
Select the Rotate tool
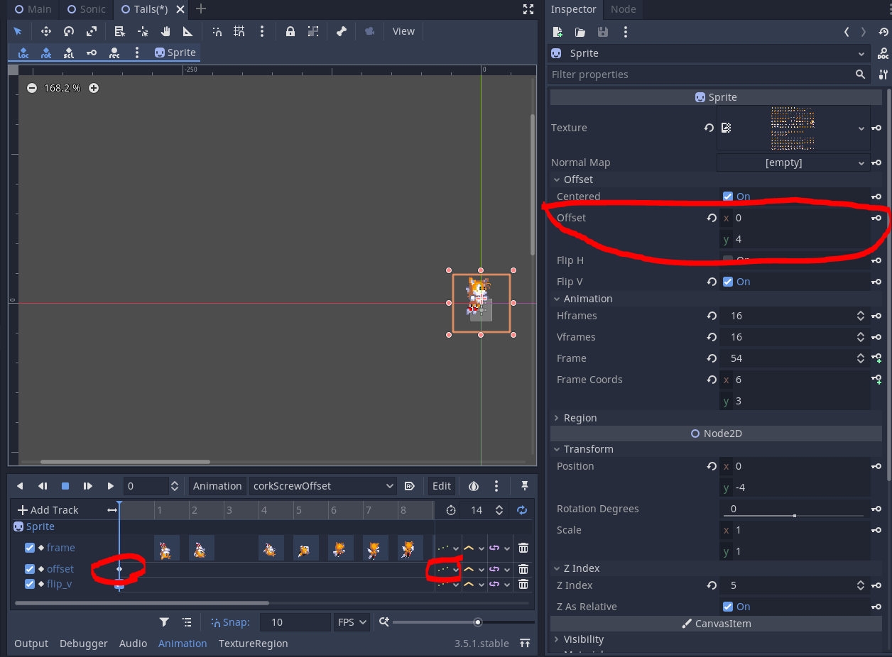69,31
